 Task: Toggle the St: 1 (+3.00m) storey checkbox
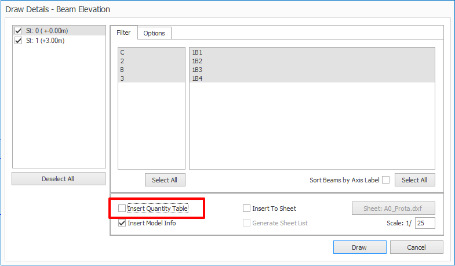pyautogui.click(x=18, y=41)
